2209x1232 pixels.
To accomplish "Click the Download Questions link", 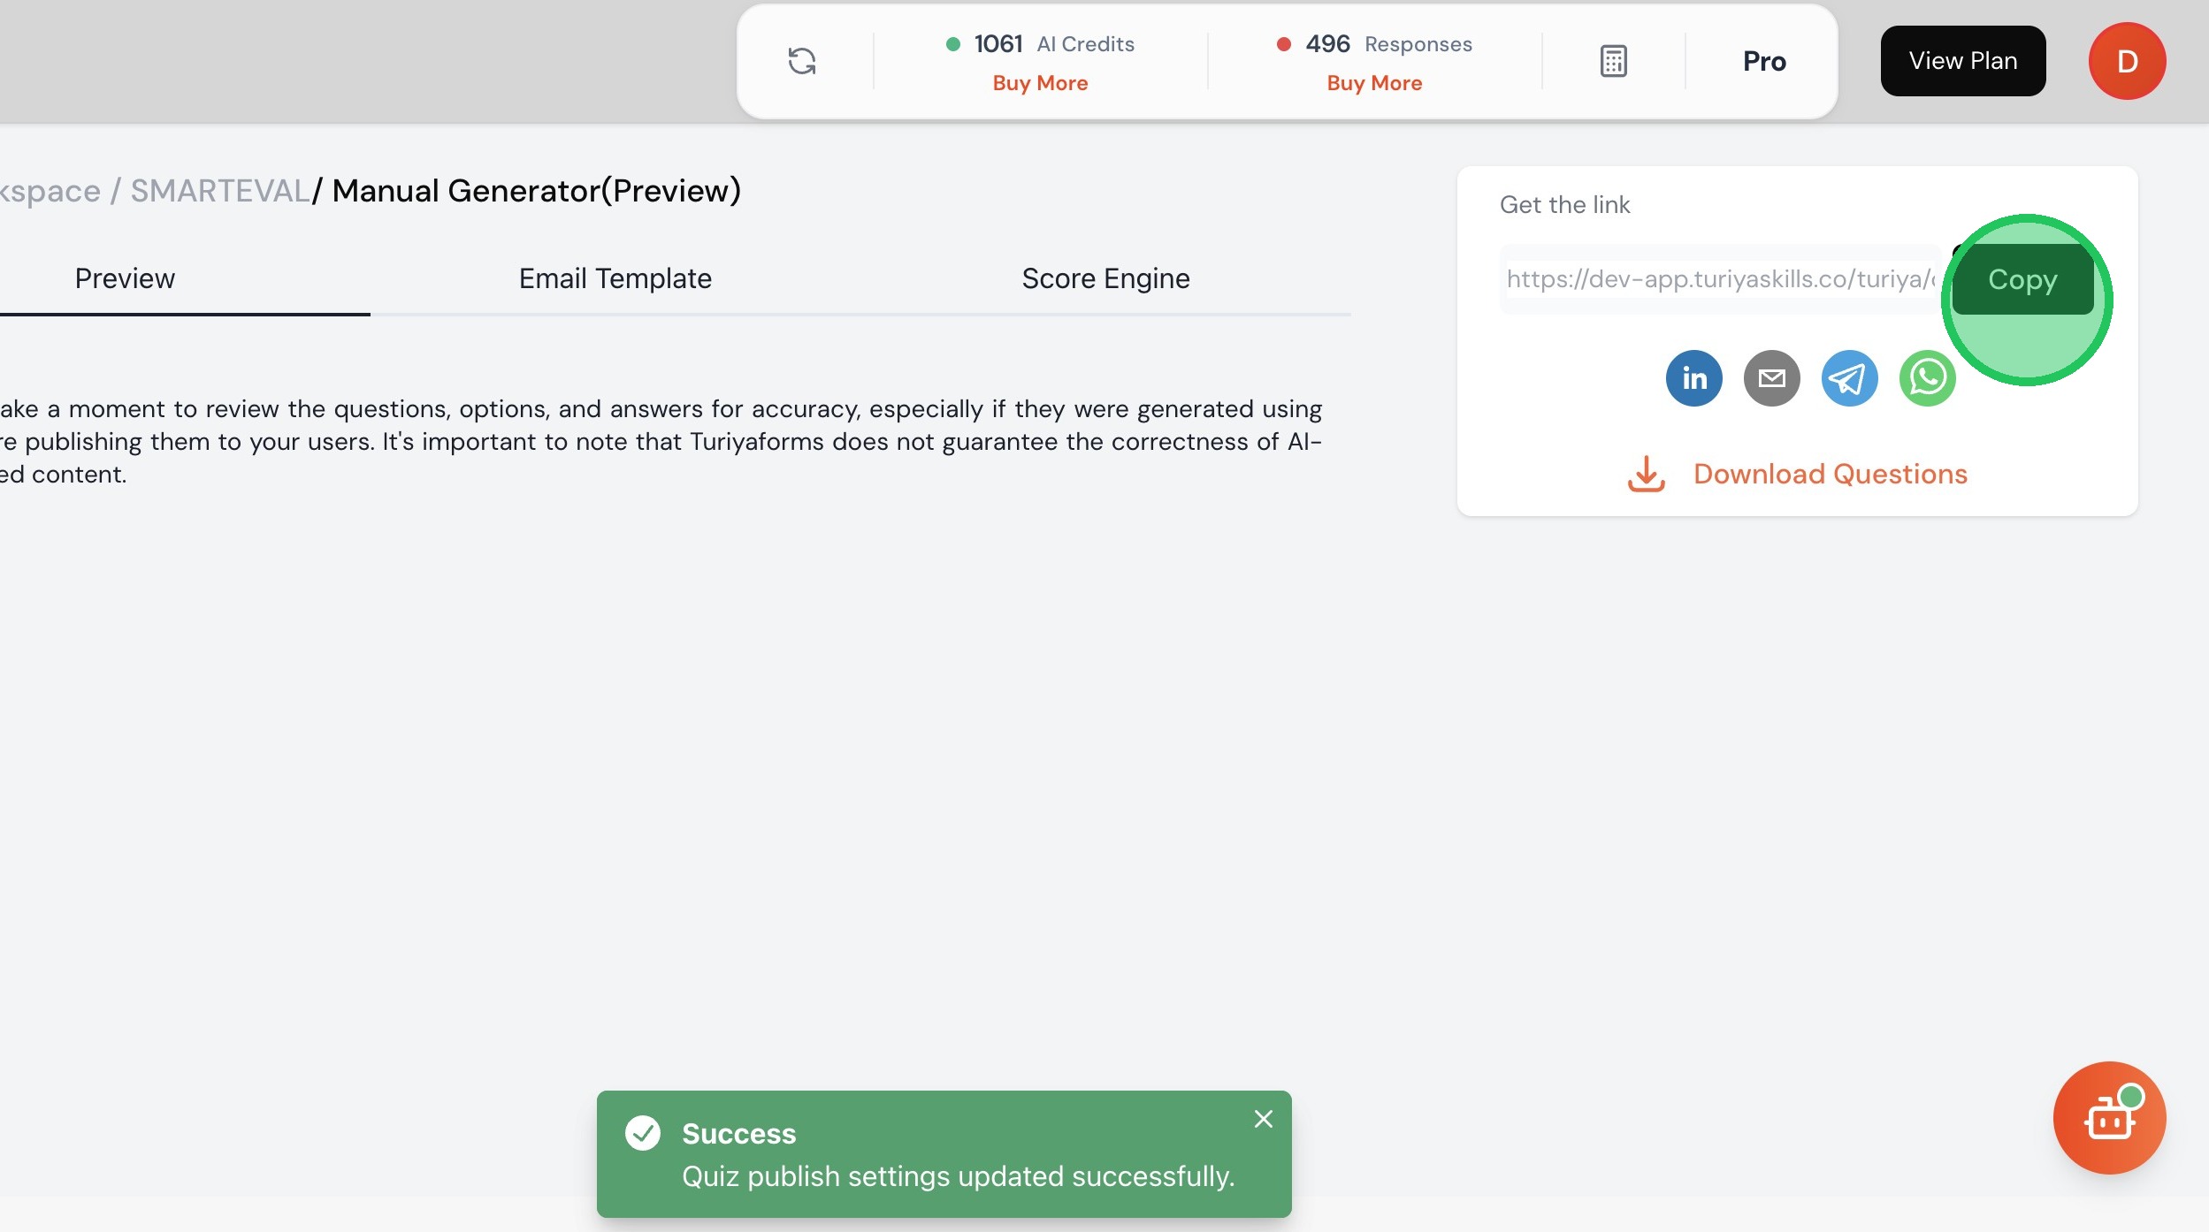I will click(1830, 474).
